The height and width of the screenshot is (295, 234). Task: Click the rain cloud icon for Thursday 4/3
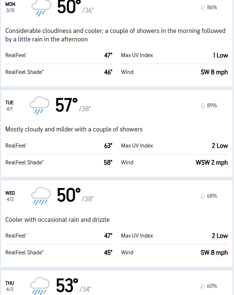click(x=40, y=286)
